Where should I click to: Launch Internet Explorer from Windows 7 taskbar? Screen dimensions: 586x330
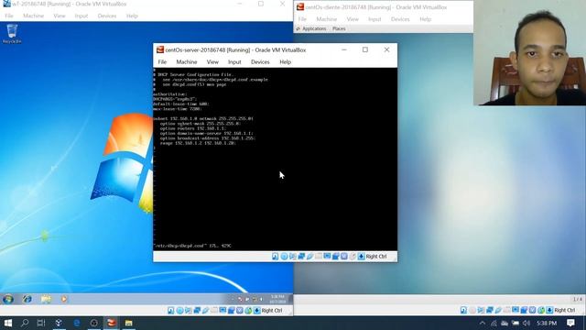(27, 299)
